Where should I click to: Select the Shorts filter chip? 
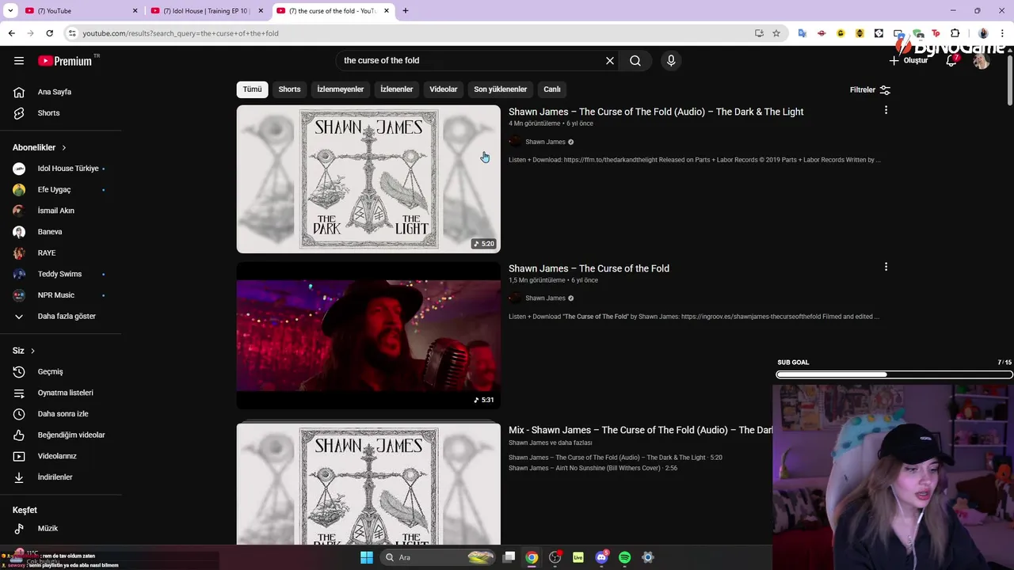pos(289,89)
